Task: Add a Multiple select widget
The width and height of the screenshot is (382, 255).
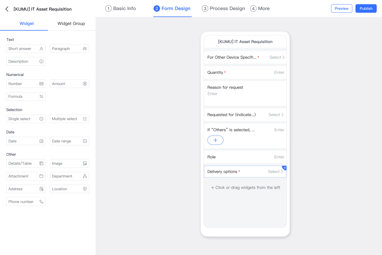Action: [x=69, y=119]
